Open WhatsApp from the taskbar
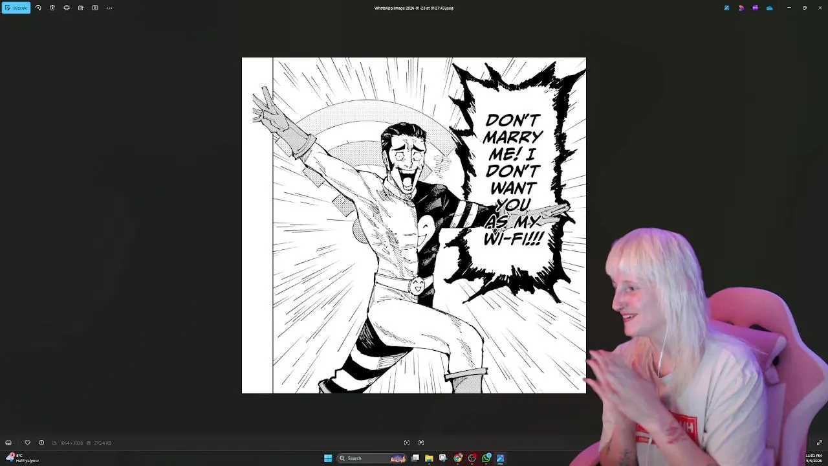 (x=486, y=458)
